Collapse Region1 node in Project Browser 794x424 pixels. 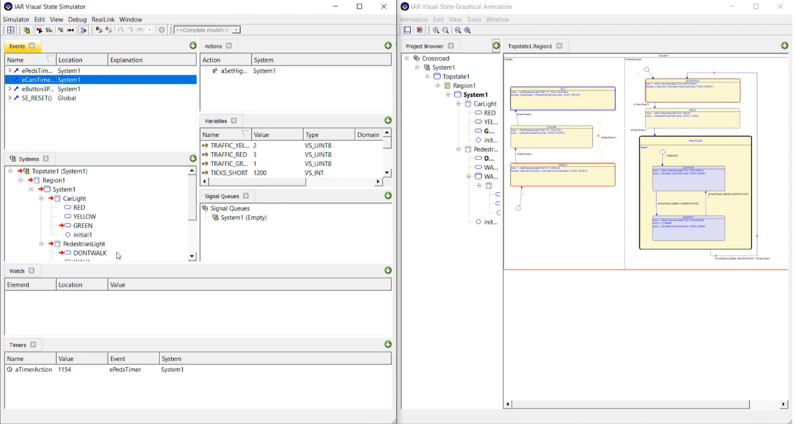(438, 86)
